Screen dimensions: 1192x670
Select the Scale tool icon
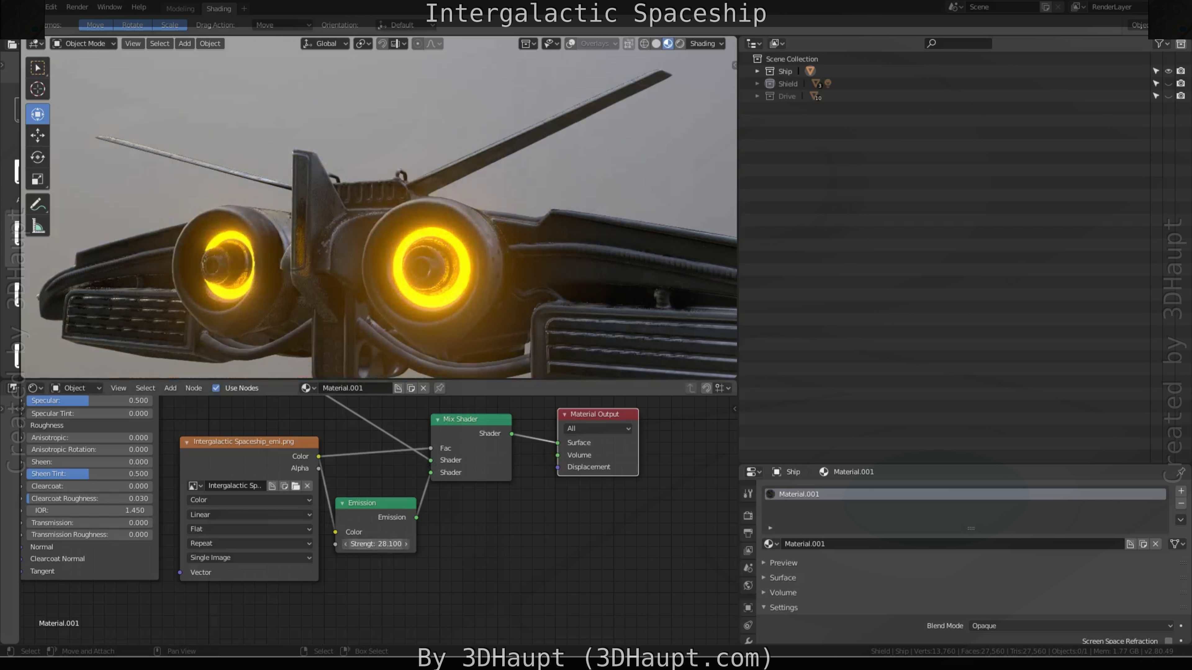click(38, 179)
